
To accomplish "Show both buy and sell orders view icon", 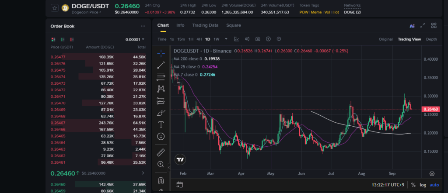I will tap(53, 39).
